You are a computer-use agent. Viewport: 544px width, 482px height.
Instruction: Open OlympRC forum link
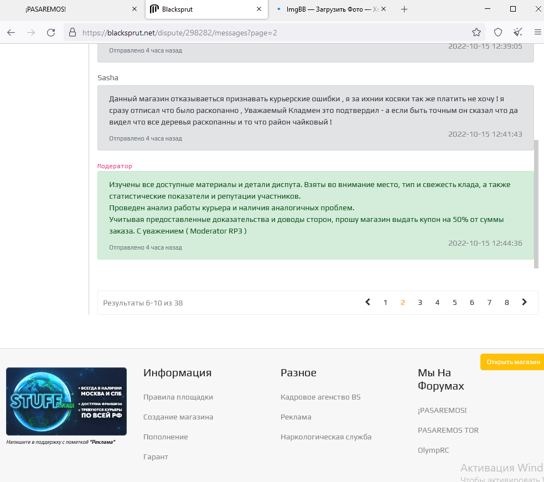[433, 450]
